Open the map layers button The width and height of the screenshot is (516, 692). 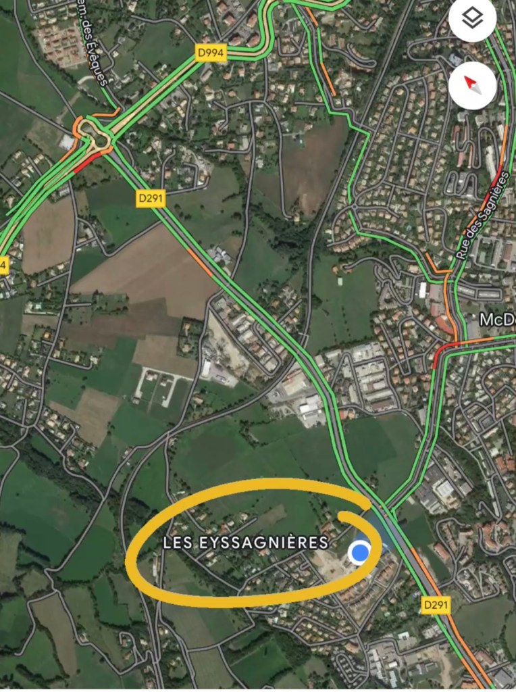click(x=472, y=18)
